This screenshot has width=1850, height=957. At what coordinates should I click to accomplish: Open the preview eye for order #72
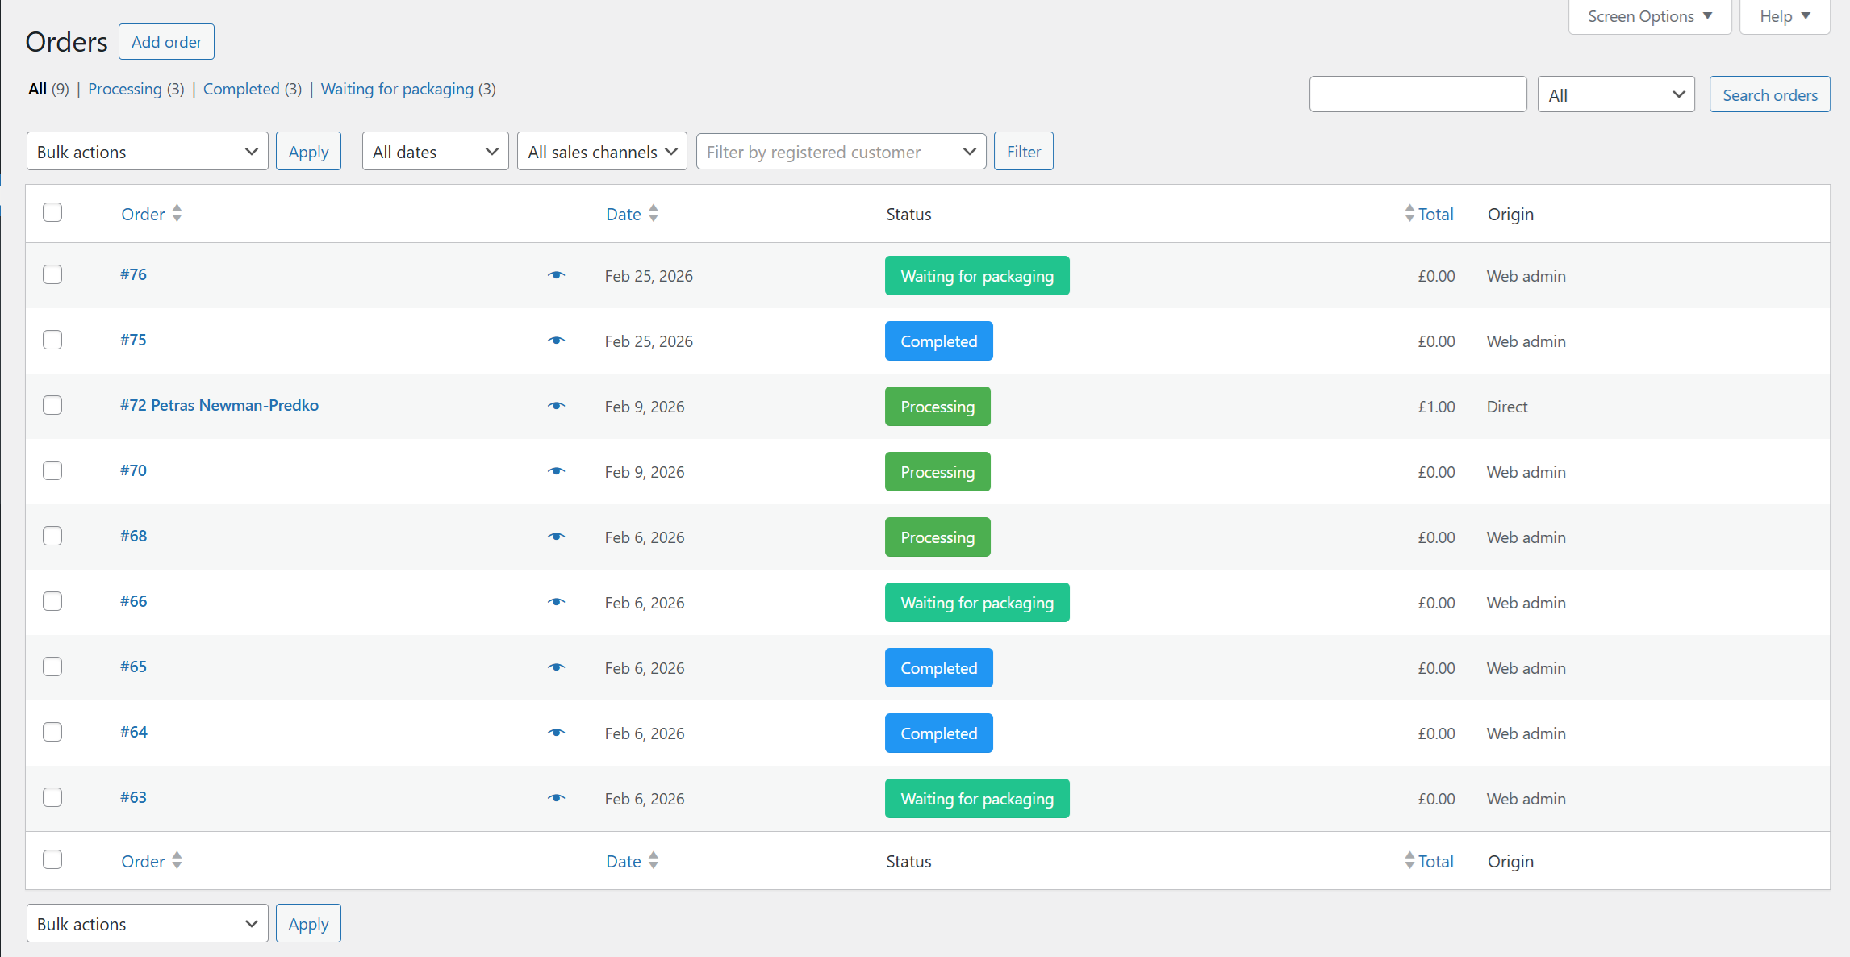point(557,406)
